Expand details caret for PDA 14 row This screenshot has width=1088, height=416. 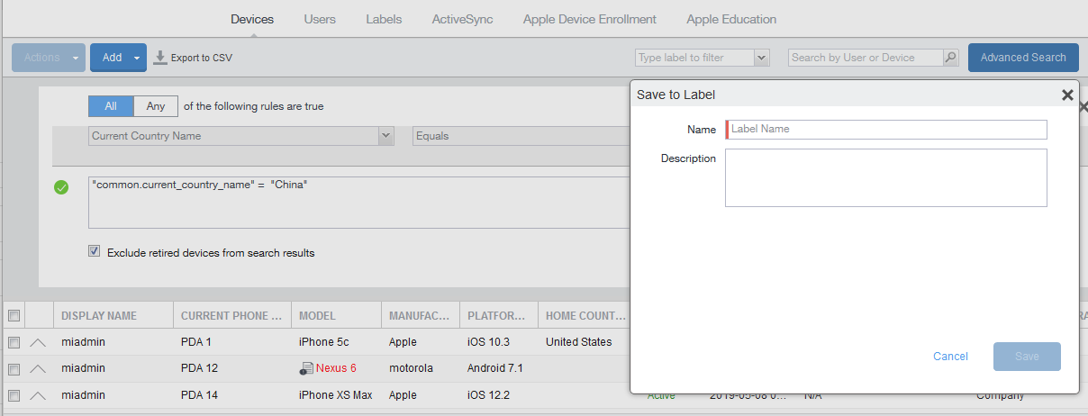click(38, 395)
